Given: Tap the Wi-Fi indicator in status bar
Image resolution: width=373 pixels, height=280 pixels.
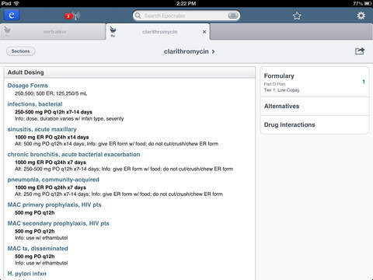Looking at the screenshot, I should 16,3.
